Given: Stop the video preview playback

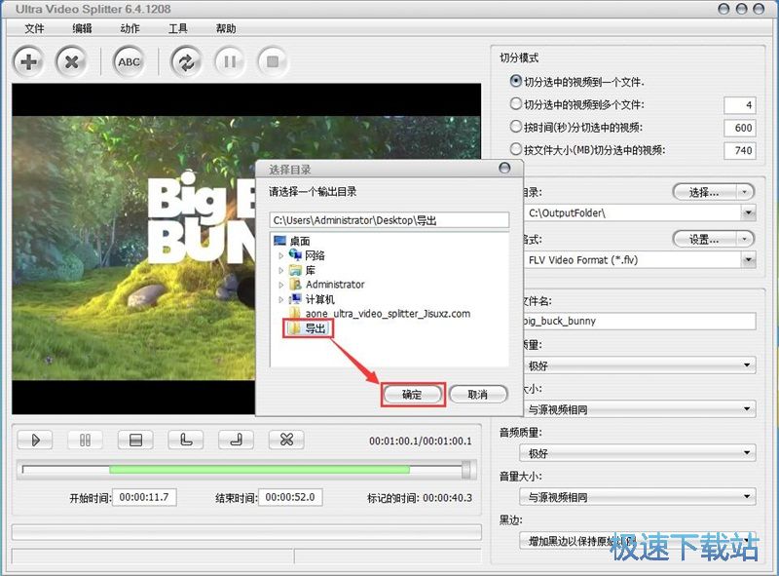Looking at the screenshot, I should 135,440.
